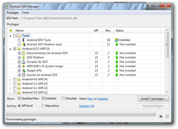Click the green arrow for SDK Platform row
The height and width of the screenshot is (129, 178).
117,57
